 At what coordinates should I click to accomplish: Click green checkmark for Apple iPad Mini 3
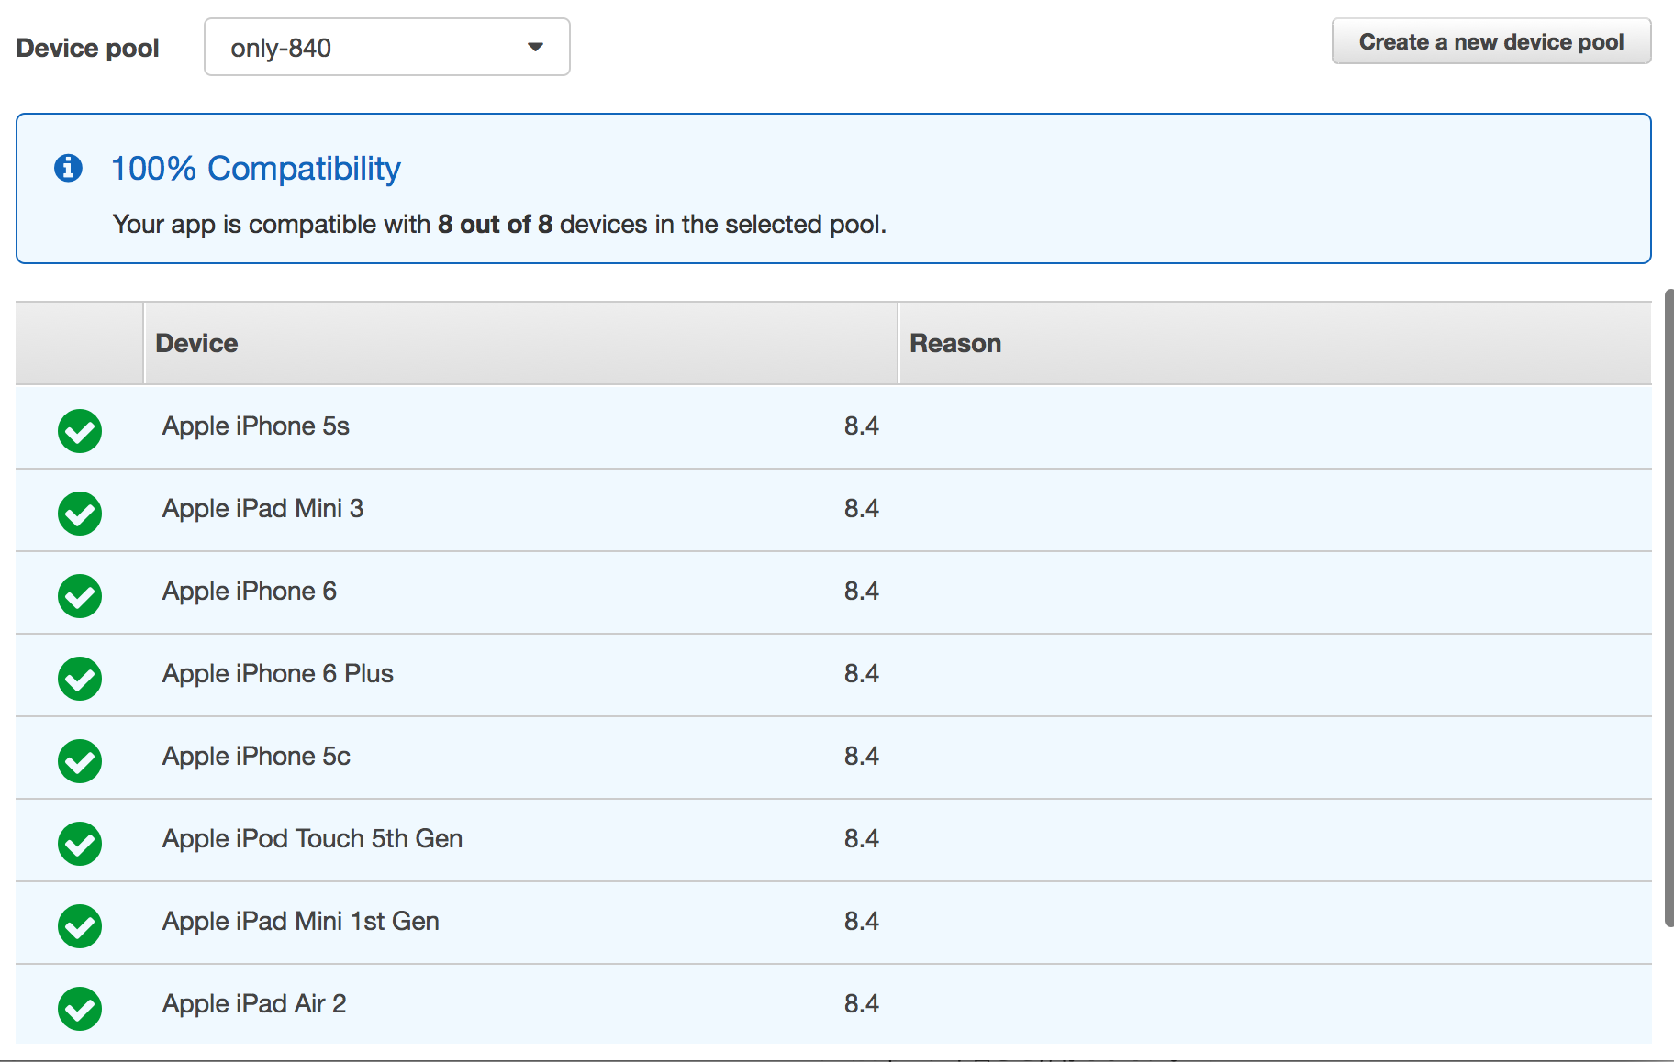click(x=80, y=513)
